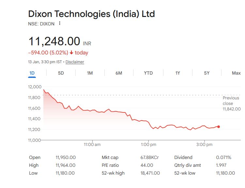The image size is (245, 188).
Task: Open the 1Y chart view
Action: point(177,73)
